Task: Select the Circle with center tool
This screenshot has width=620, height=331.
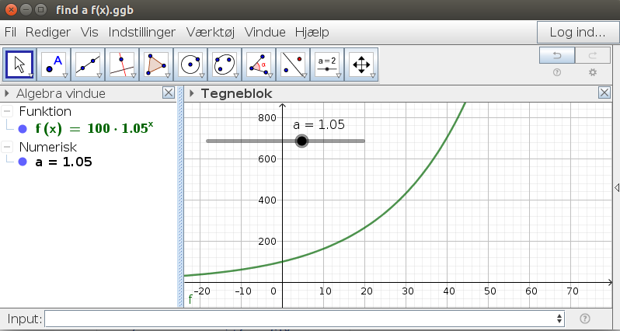Action: 190,64
